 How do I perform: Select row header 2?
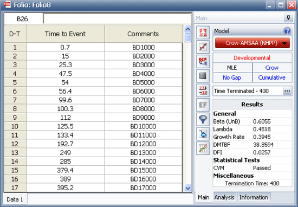(15, 56)
